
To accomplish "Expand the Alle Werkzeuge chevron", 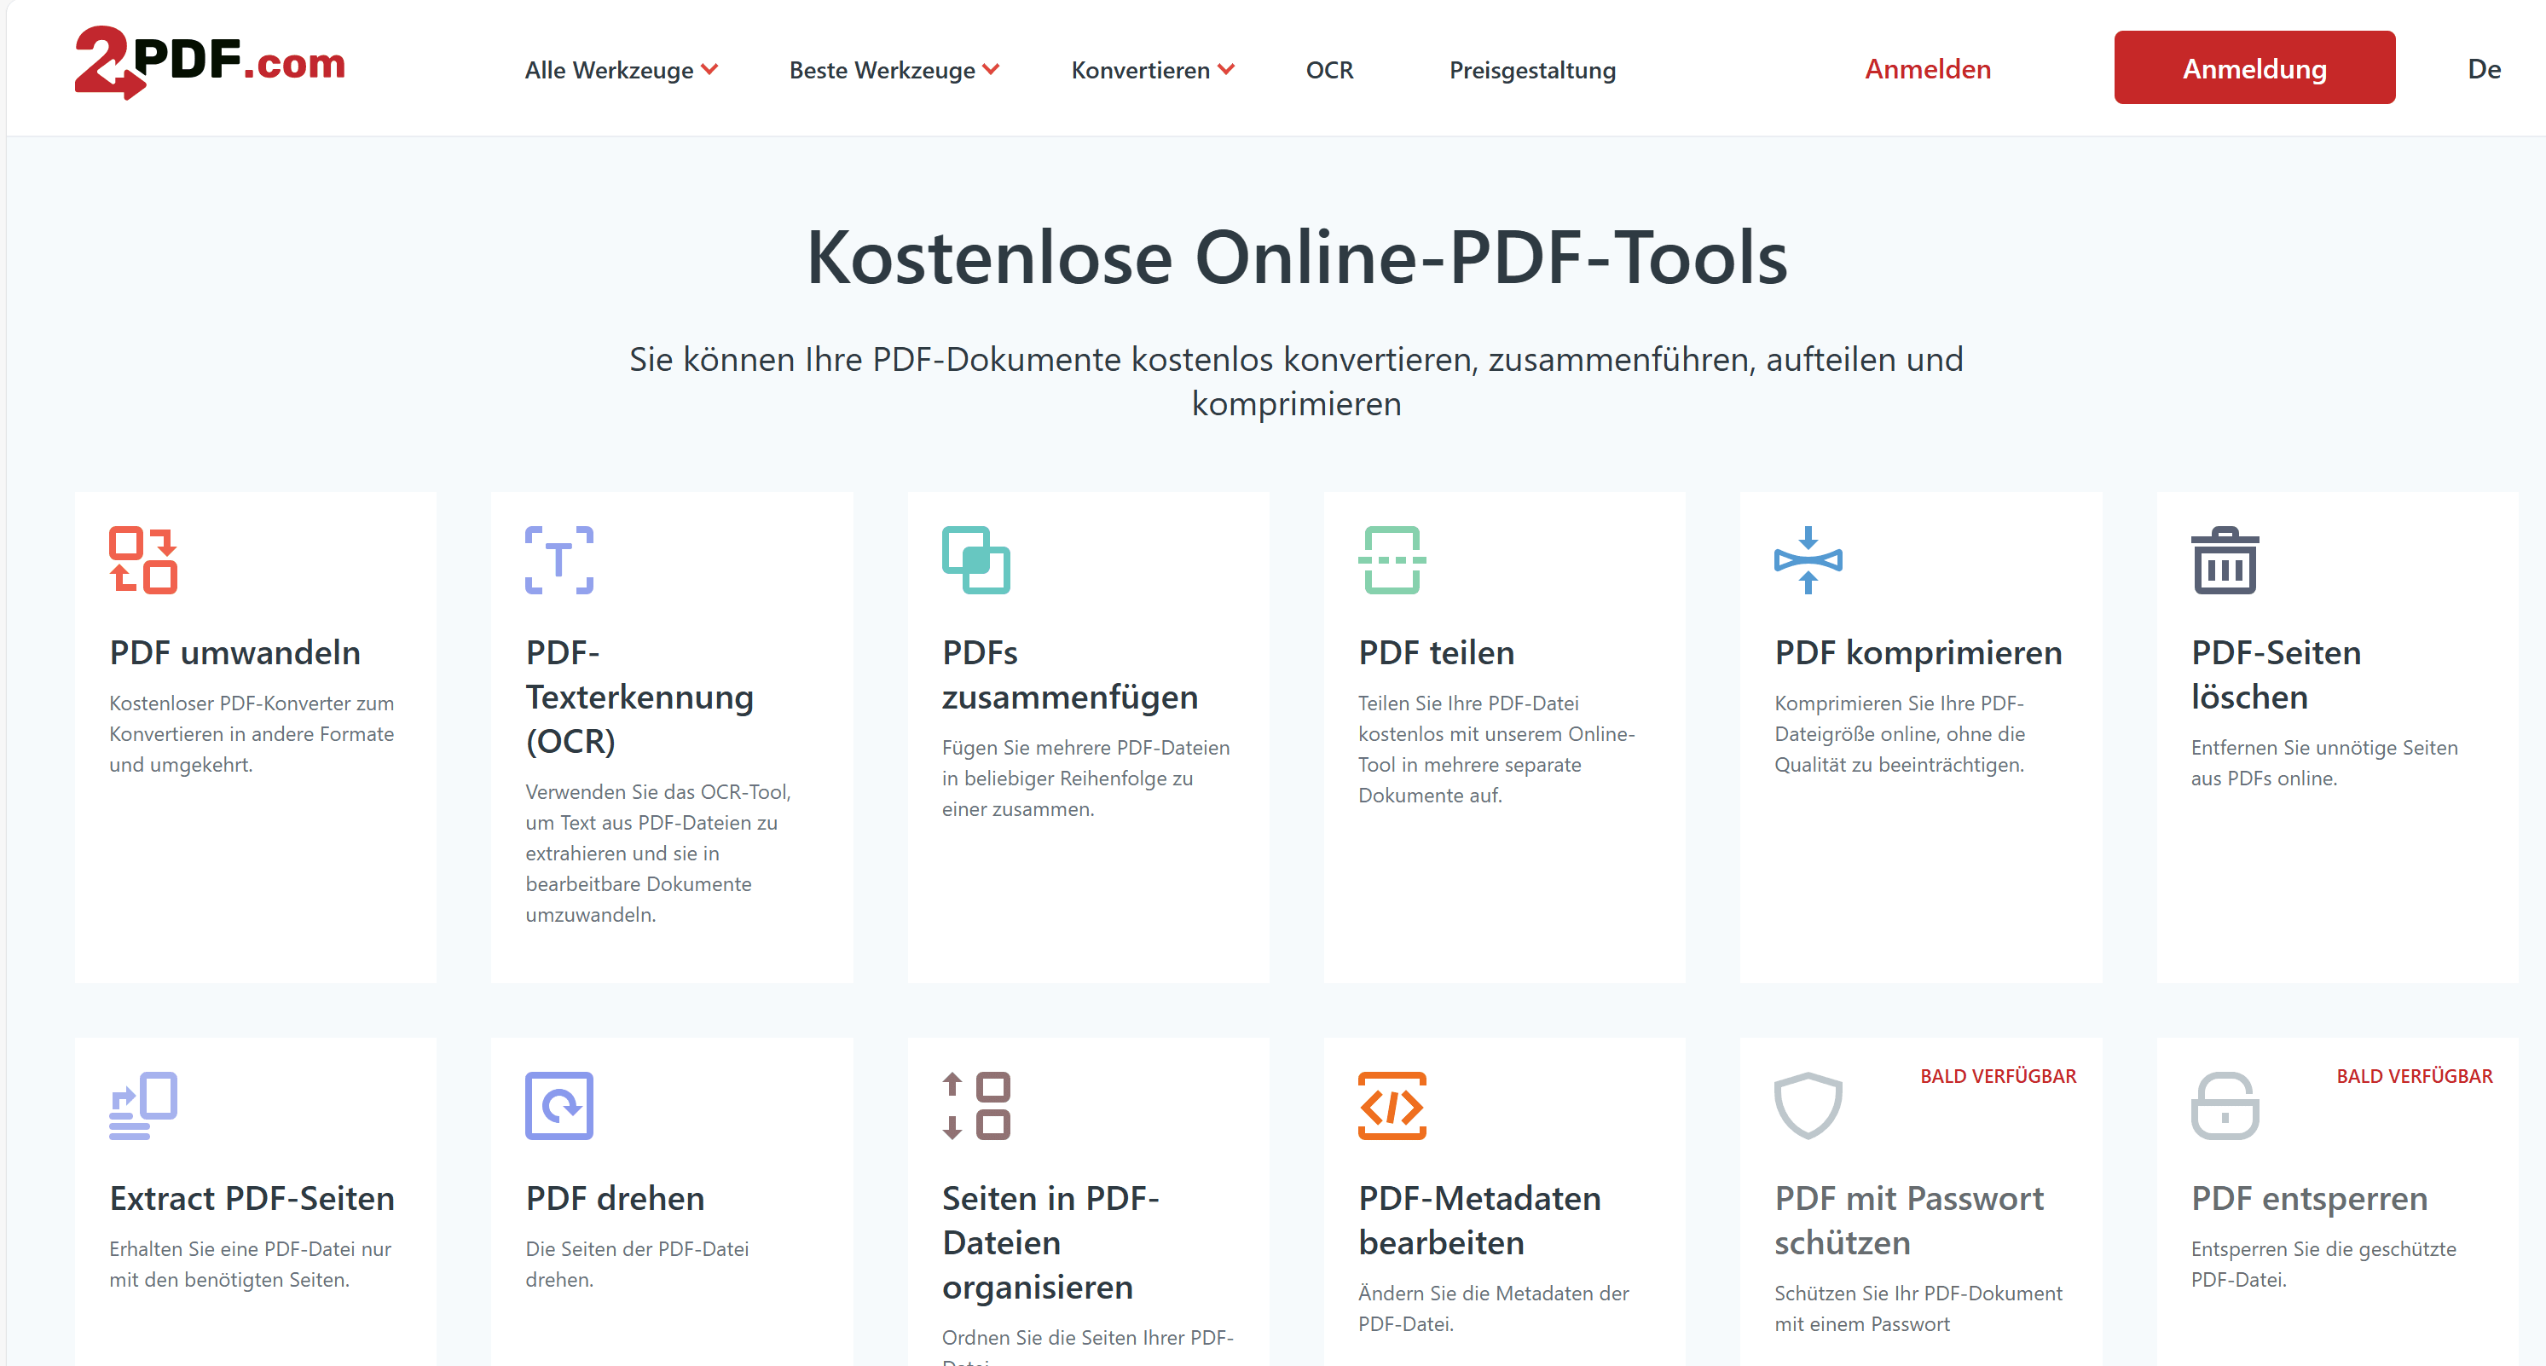I will [x=709, y=69].
